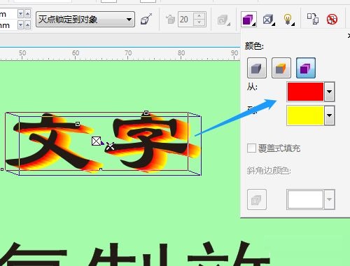This screenshot has height=266, width=350.
Task: Decrease depth value with the down arrow
Action: [199, 22]
